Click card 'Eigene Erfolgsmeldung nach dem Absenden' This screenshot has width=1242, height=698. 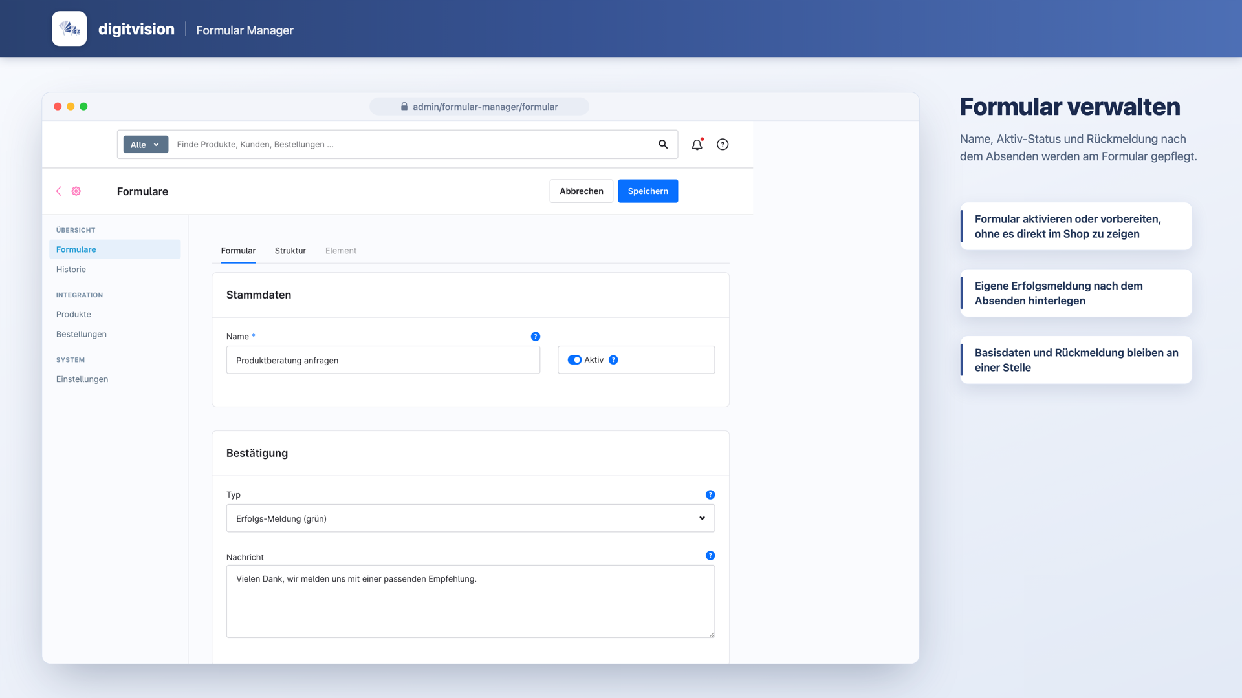pyautogui.click(x=1076, y=293)
